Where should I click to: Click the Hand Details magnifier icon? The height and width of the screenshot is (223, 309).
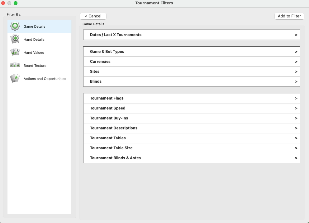tap(15, 39)
